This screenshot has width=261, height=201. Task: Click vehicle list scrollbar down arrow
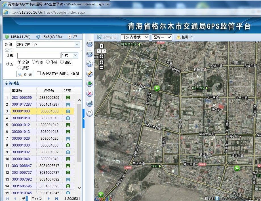pos(79,188)
